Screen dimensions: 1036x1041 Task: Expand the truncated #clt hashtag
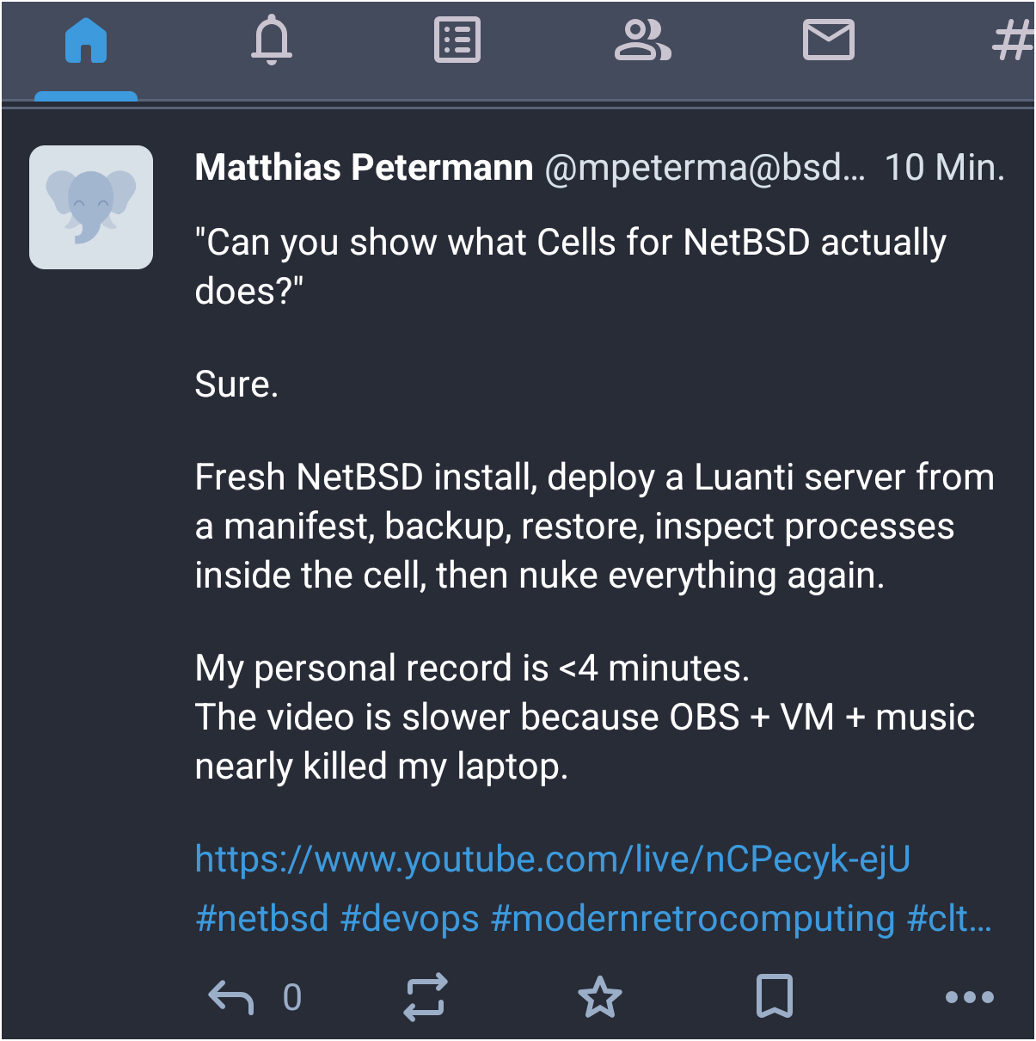[x=949, y=919]
